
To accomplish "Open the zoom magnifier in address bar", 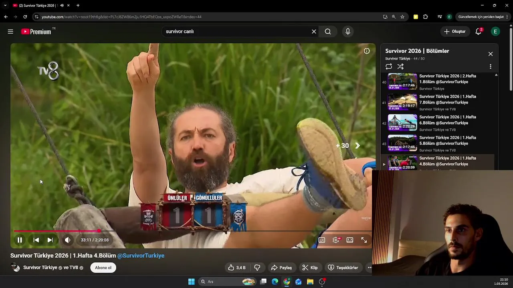I will pos(394,17).
